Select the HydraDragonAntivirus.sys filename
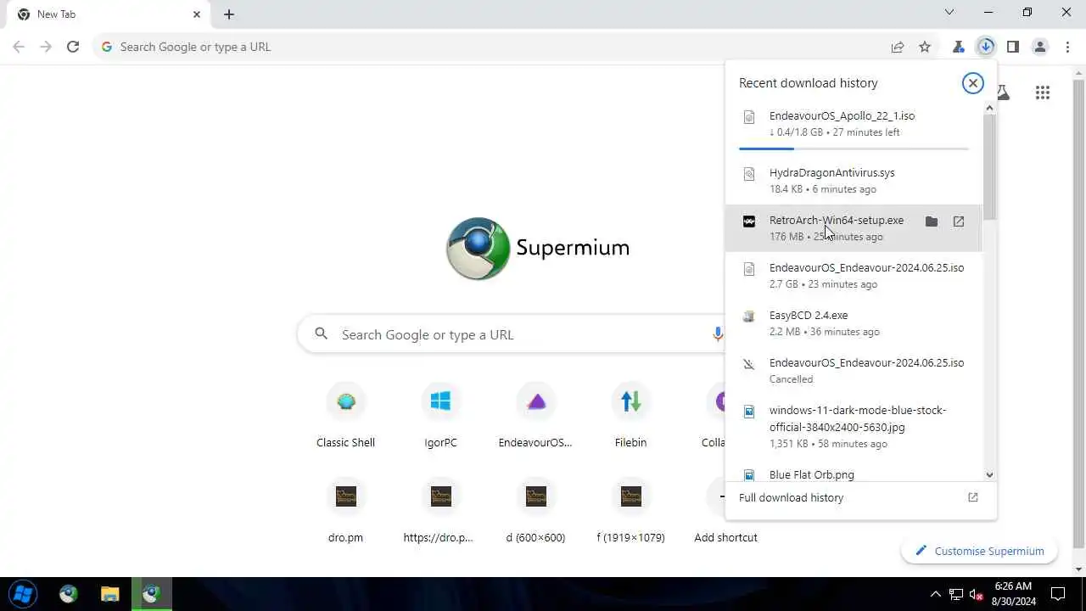Viewport: 1086px width, 611px height. coord(831,172)
